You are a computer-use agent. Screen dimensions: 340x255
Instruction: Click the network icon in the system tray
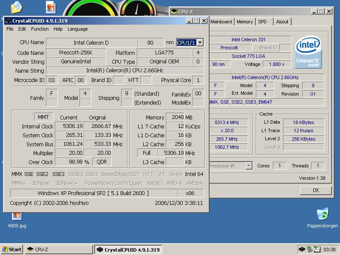[x=309, y=249]
